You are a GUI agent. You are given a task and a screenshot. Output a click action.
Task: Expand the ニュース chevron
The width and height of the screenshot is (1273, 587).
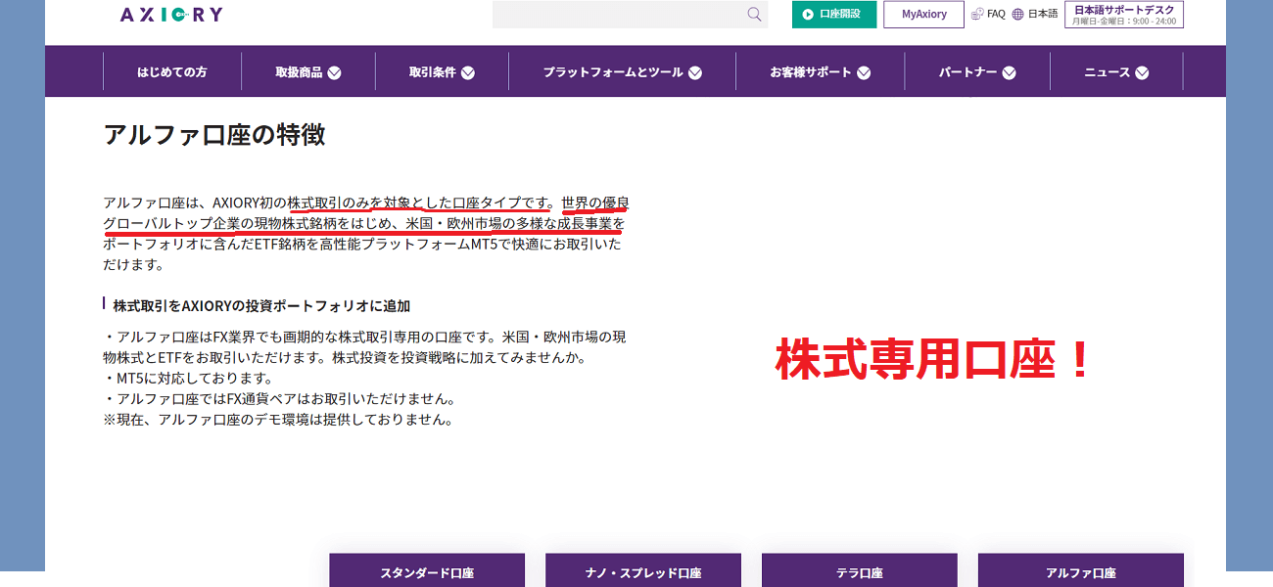[x=1142, y=72]
